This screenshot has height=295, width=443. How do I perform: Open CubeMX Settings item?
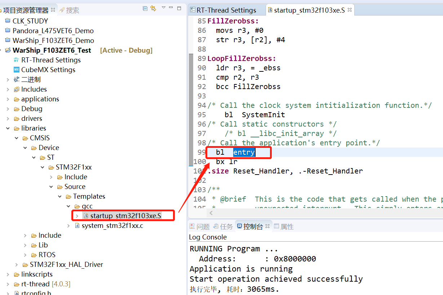coord(48,70)
